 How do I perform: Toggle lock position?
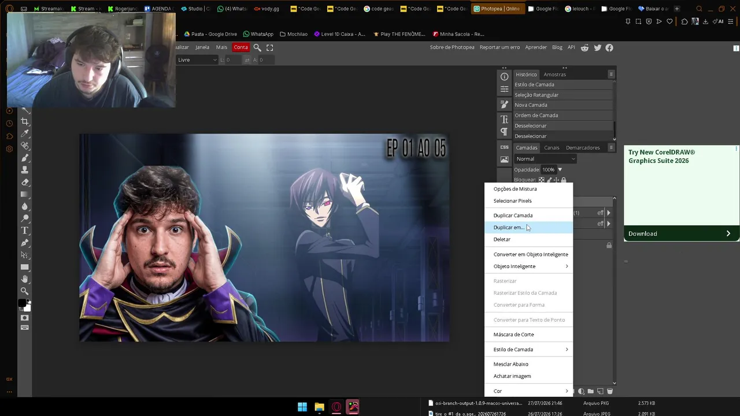coord(556,180)
